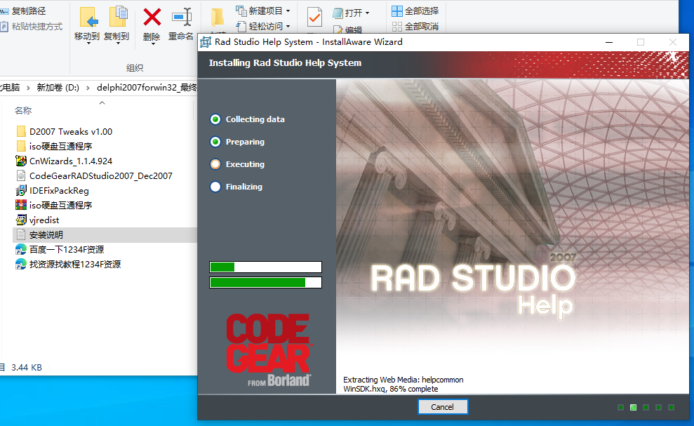Click the WinRAR archive icon for iso硬盘互通程序
The image size is (694, 426).
coord(21,206)
